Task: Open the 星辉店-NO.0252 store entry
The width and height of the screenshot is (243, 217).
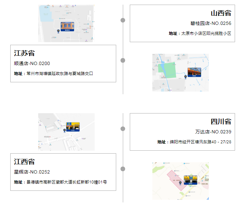Action: 32,172
